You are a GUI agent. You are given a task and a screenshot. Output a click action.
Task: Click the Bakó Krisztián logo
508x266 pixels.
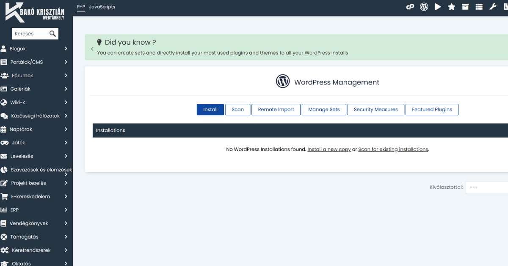[35, 12]
